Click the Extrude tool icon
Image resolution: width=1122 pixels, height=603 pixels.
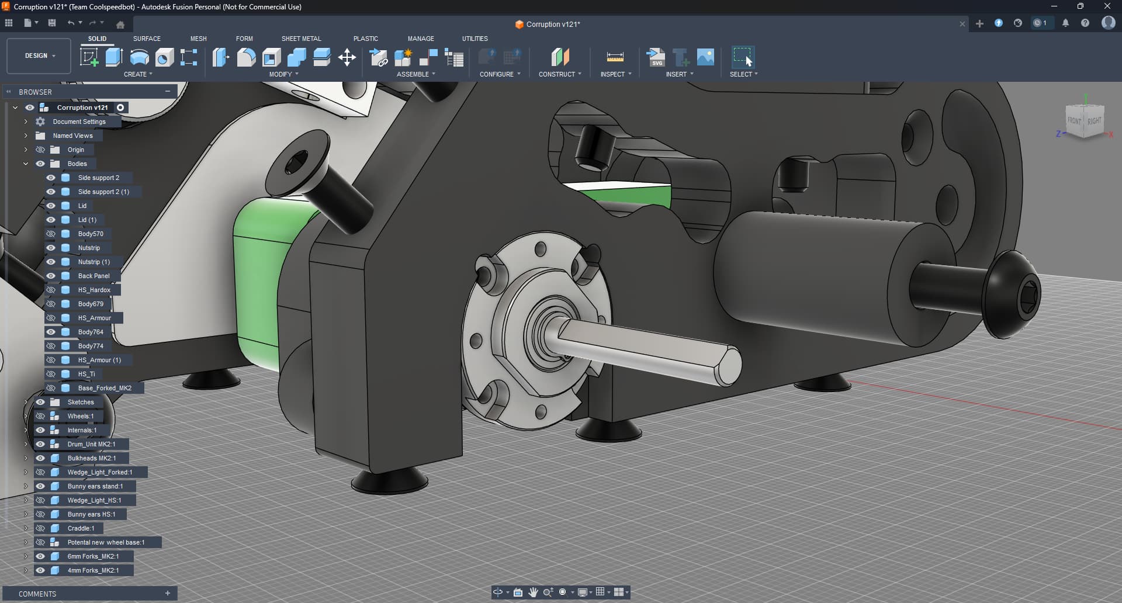[x=114, y=57]
